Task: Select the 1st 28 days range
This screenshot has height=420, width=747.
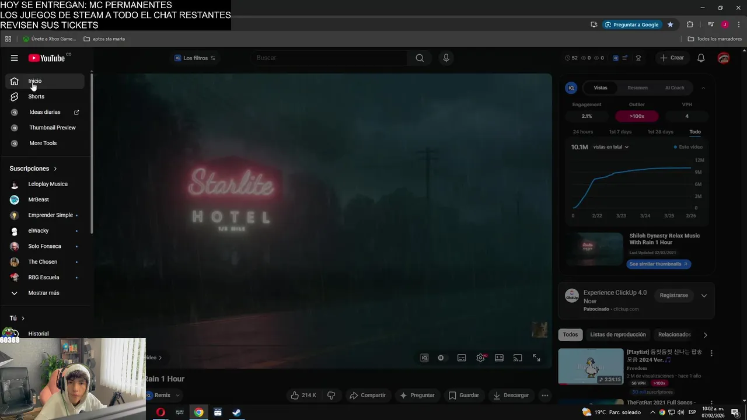Action: pyautogui.click(x=660, y=132)
